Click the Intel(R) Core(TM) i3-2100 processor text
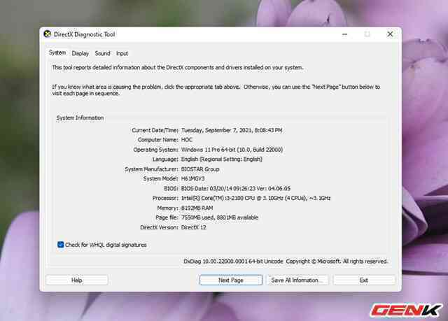Image resolution: width=448 pixels, height=321 pixels. (255, 198)
